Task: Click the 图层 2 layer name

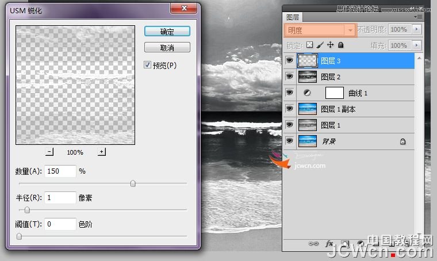Action: pos(331,77)
